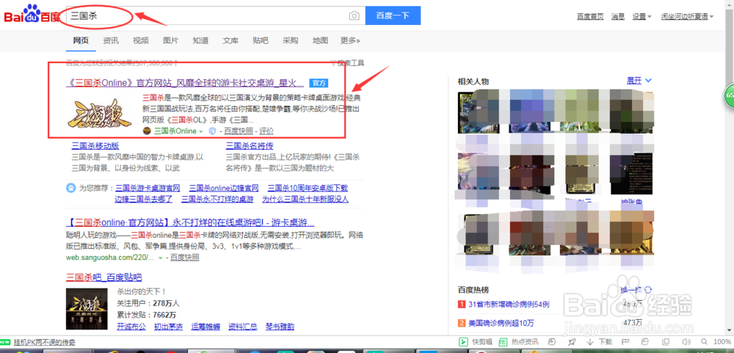Open hot item 美国确诊病例超10万
Image resolution: width=734 pixels, height=353 pixels.
(501, 323)
